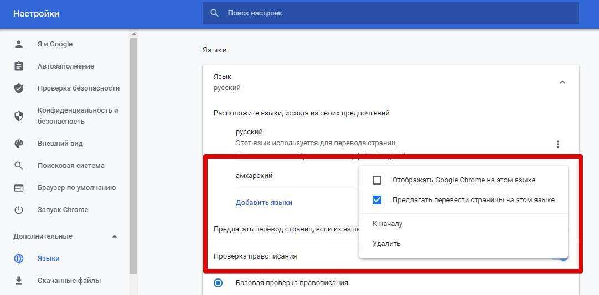Click the globe icon for Языки
599x295 pixels.
tap(18, 259)
